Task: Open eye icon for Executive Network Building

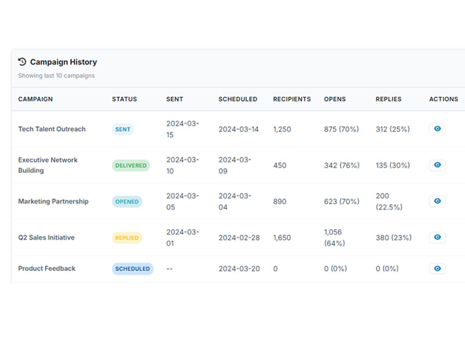Action: (437, 165)
